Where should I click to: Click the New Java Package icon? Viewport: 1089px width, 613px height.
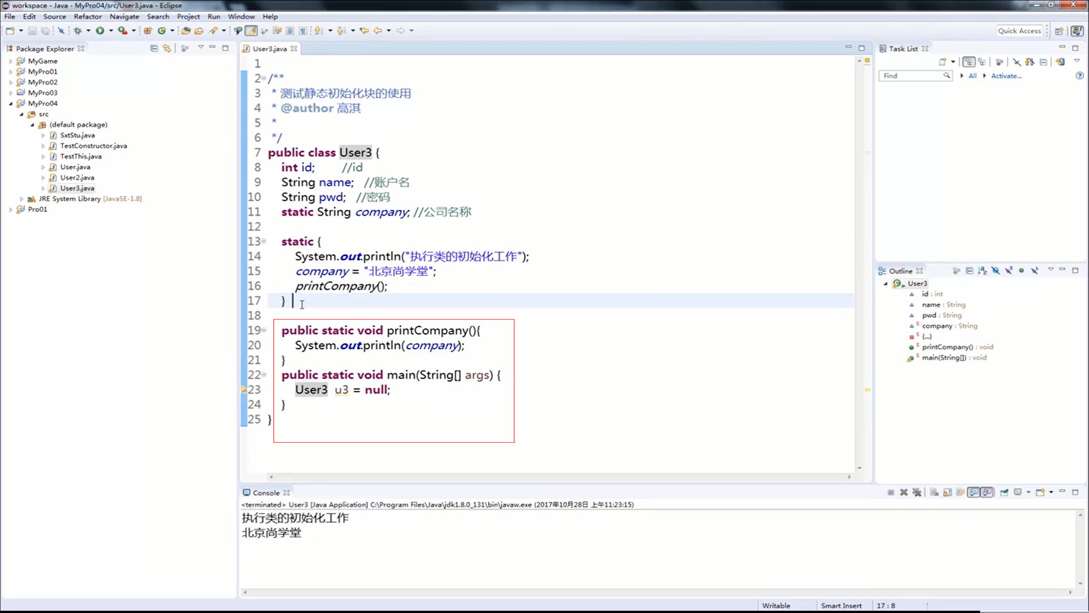tap(147, 31)
